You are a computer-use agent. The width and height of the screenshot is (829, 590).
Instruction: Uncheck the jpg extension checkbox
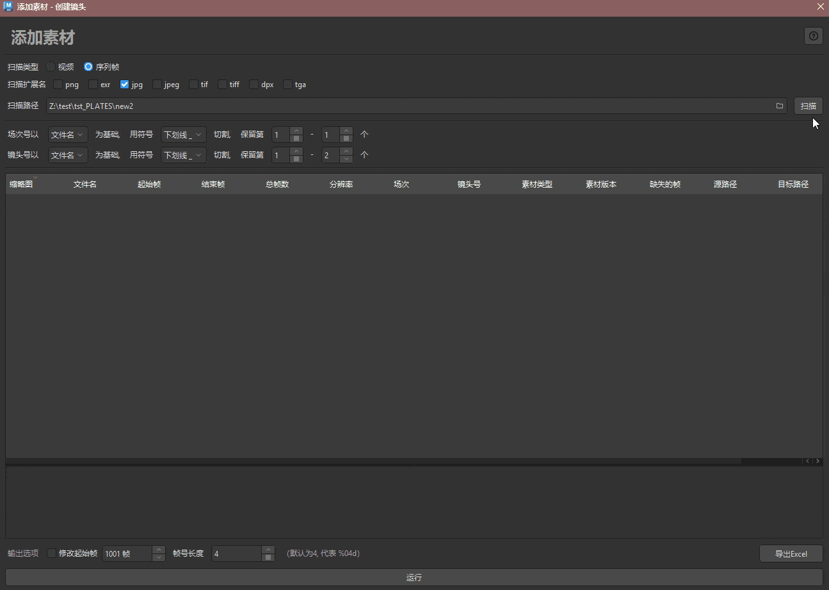point(125,84)
